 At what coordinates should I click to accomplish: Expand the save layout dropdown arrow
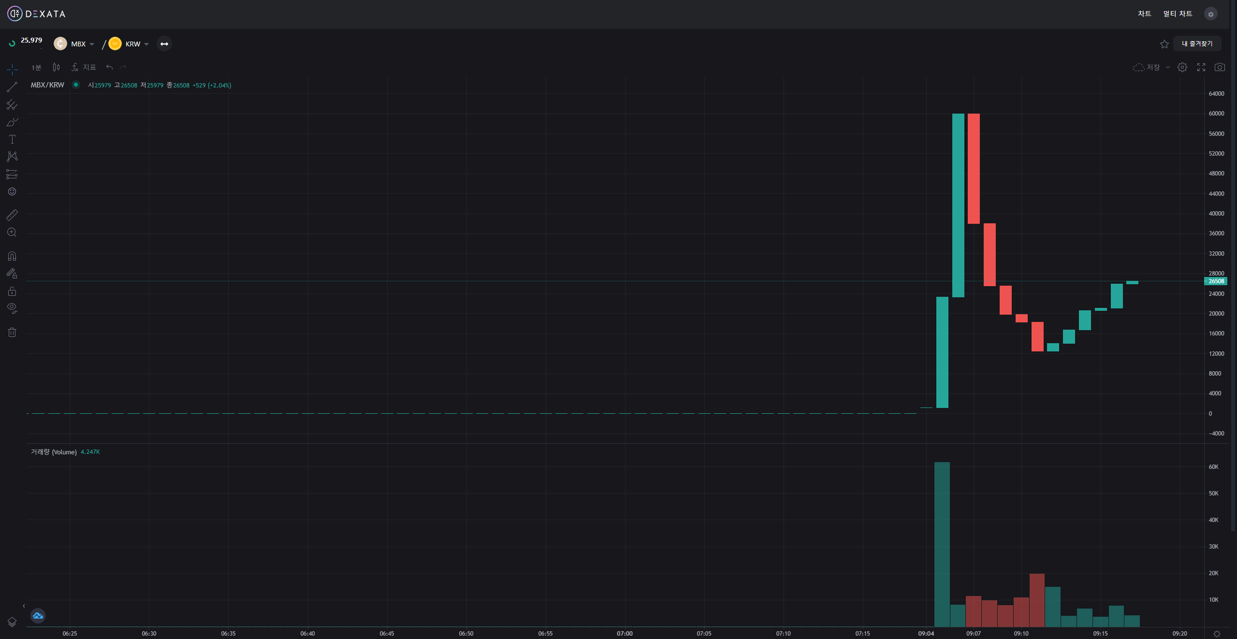click(1168, 67)
